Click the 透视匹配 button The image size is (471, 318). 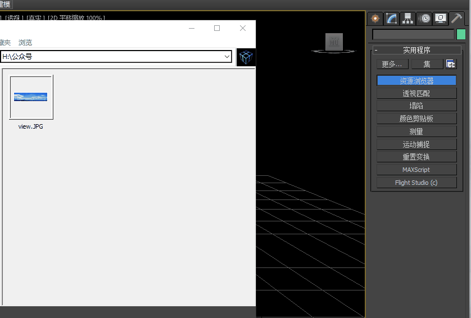pyautogui.click(x=416, y=93)
